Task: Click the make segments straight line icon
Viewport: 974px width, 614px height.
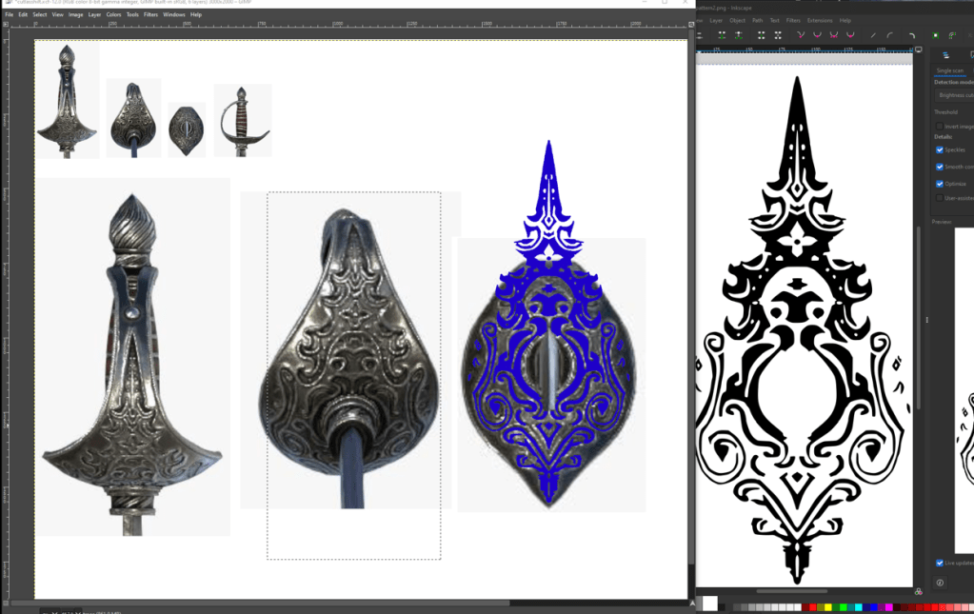Action: 873,35
